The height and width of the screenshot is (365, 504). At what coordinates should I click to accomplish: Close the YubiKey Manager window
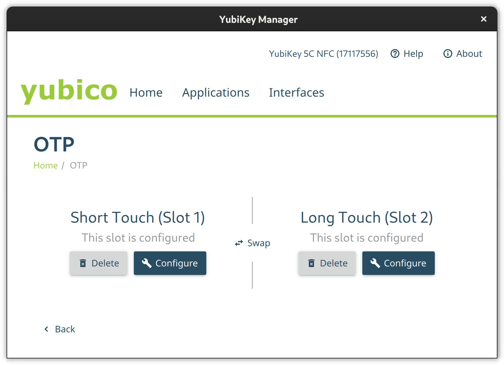(484, 19)
